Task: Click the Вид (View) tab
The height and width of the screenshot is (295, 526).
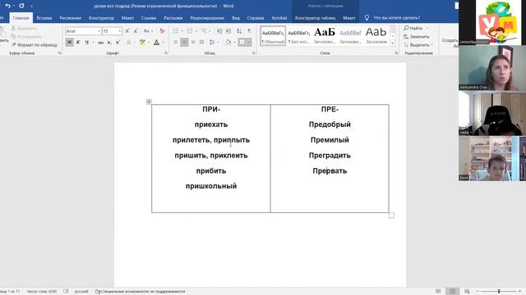Action: coord(236,18)
